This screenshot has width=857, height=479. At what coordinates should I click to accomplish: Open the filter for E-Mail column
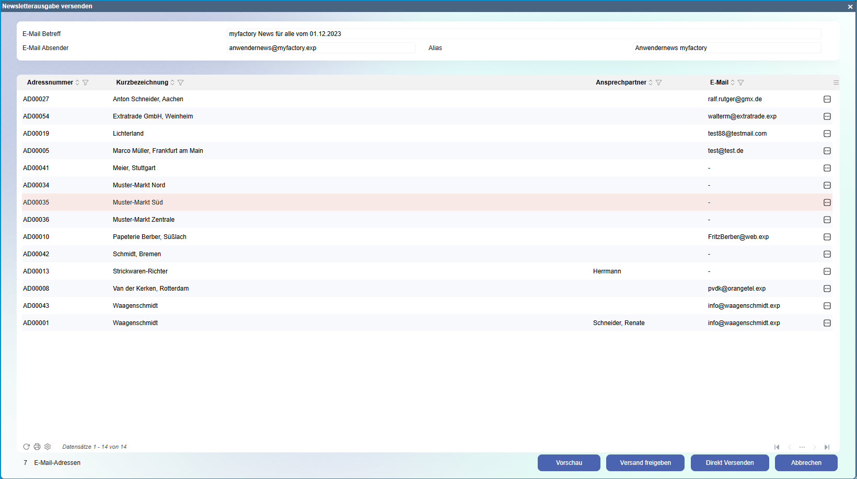coord(740,82)
